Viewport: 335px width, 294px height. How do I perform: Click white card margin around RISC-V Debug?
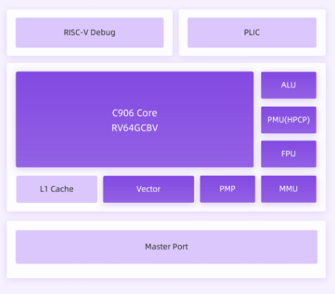tap(90, 52)
